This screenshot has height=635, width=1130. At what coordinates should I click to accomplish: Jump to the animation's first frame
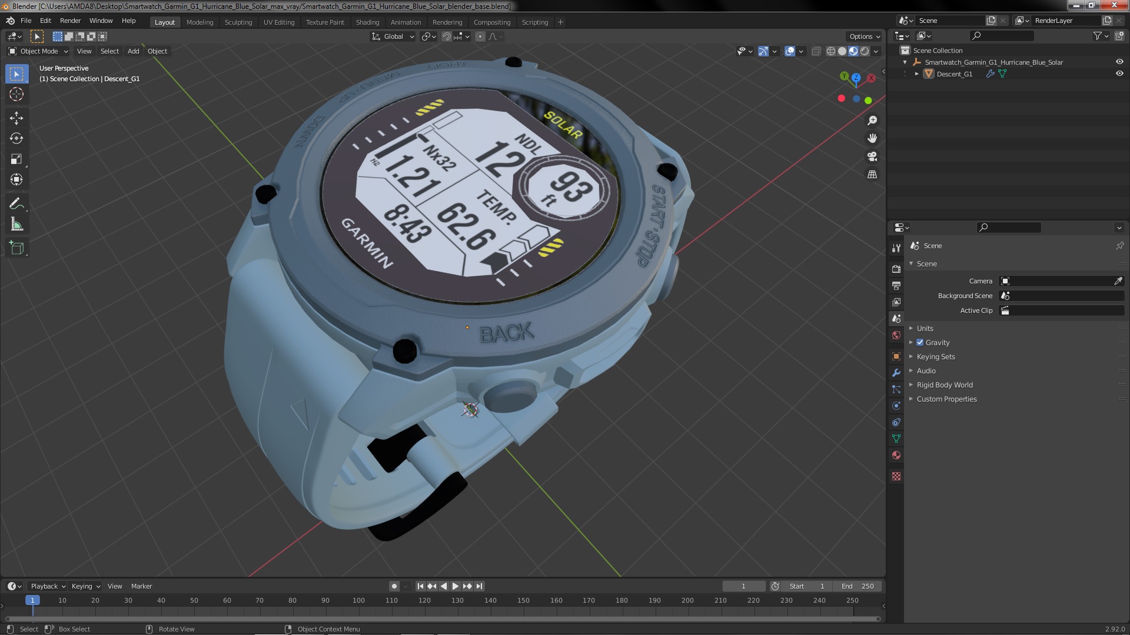[420, 586]
